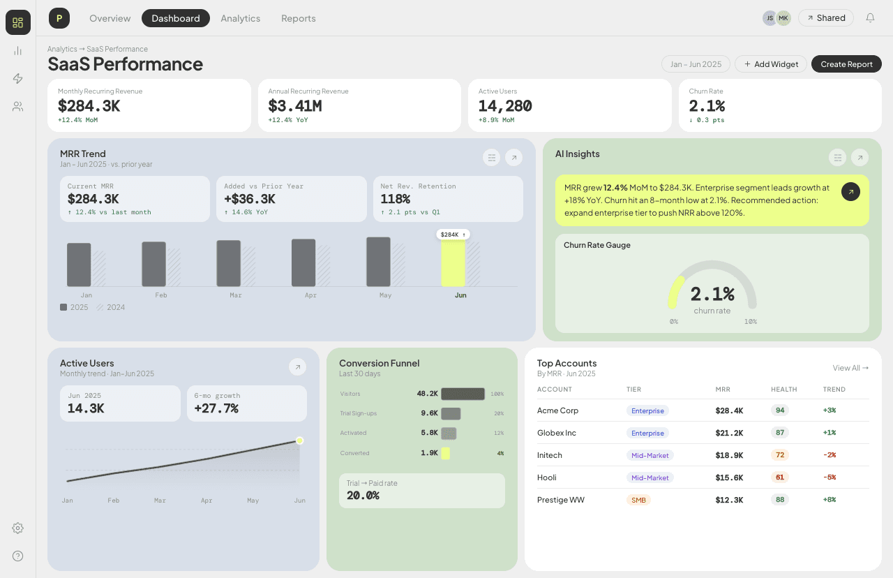893x578 pixels.
Task: Click the 6-mo growth +27.7% tile
Action: pos(247,403)
